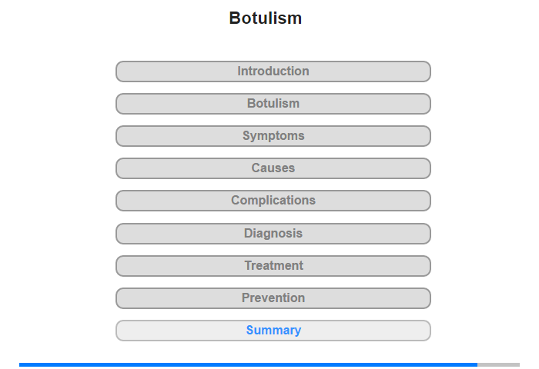Open the Introduction section
The width and height of the screenshot is (539, 369).
[273, 71]
